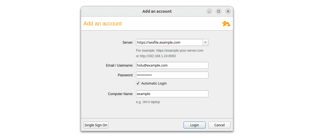Click the window title bar text
The width and height of the screenshot is (311, 139).
[x=157, y=11]
